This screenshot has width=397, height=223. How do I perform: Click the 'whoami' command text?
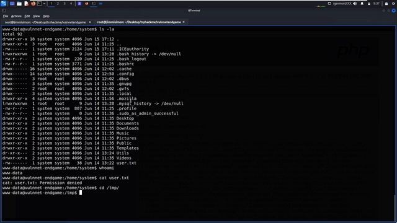click(x=106, y=168)
